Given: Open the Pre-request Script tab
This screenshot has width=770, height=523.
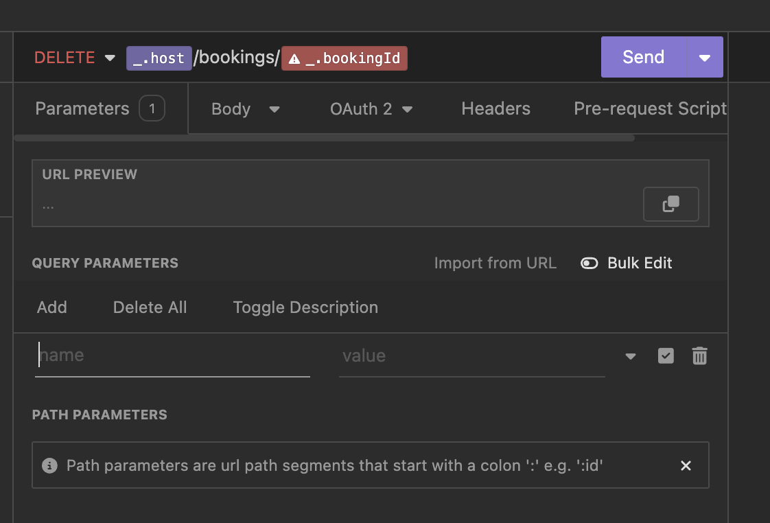Looking at the screenshot, I should (x=649, y=109).
